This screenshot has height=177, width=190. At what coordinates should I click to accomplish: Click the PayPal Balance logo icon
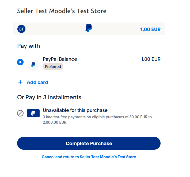pyautogui.click(x=33, y=65)
